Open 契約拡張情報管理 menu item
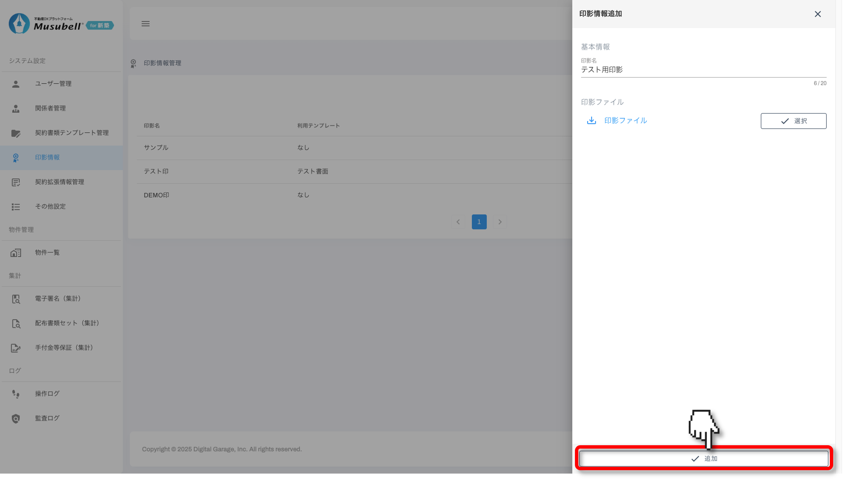Screen dimensions: 843x481 (x=59, y=182)
